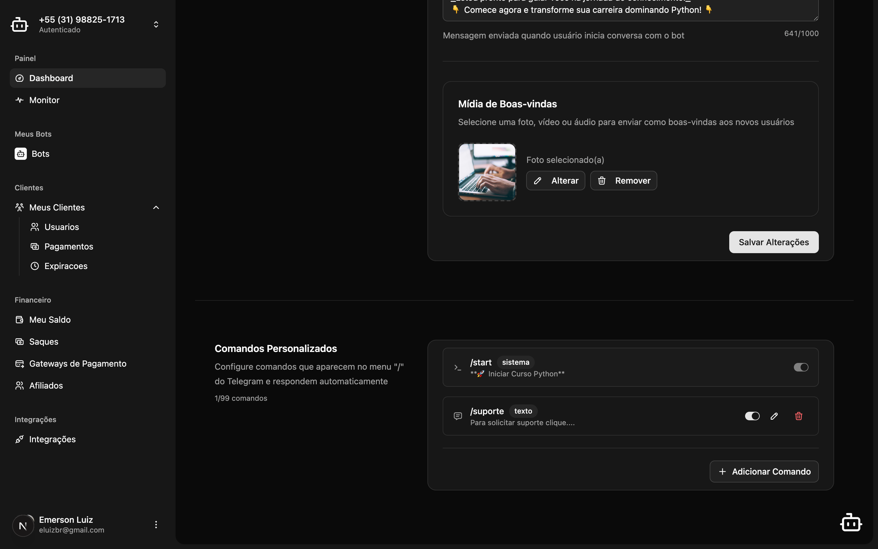Image resolution: width=878 pixels, height=549 pixels.
Task: Click the Foto selecionado(a) label
Action: pyautogui.click(x=565, y=160)
